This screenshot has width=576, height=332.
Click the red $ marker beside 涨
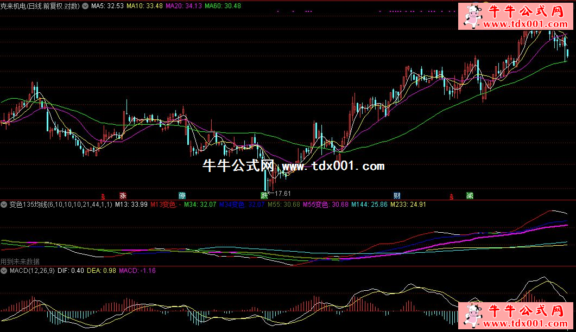(x=103, y=196)
